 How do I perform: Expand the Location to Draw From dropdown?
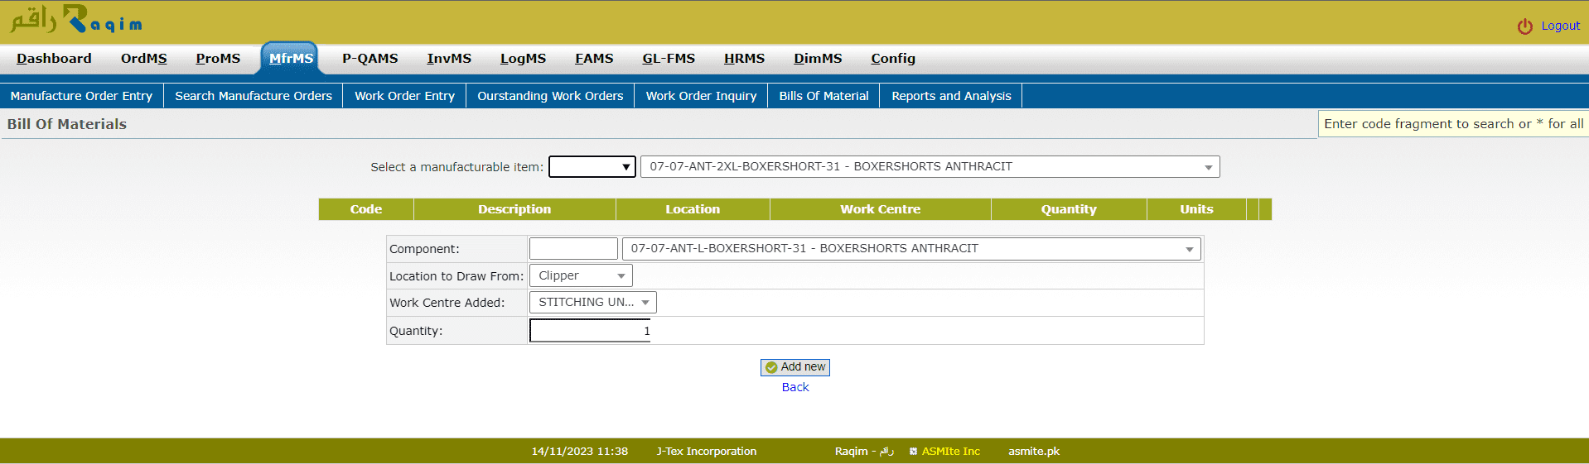(581, 276)
